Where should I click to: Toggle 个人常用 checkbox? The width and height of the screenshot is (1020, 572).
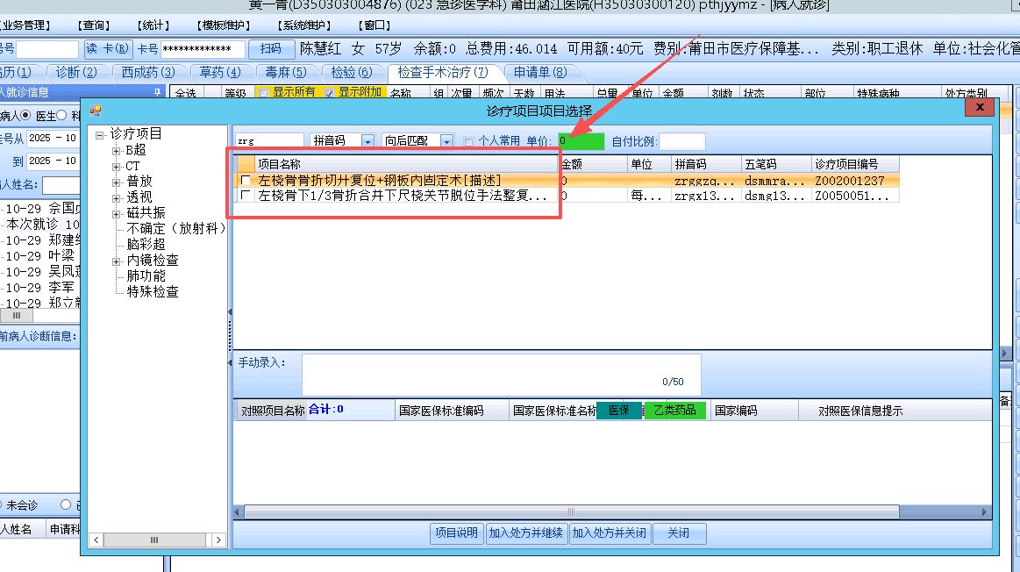point(468,141)
